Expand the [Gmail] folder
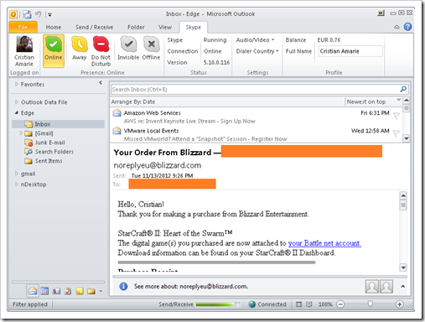This screenshot has width=425, height=322. pos(21,133)
